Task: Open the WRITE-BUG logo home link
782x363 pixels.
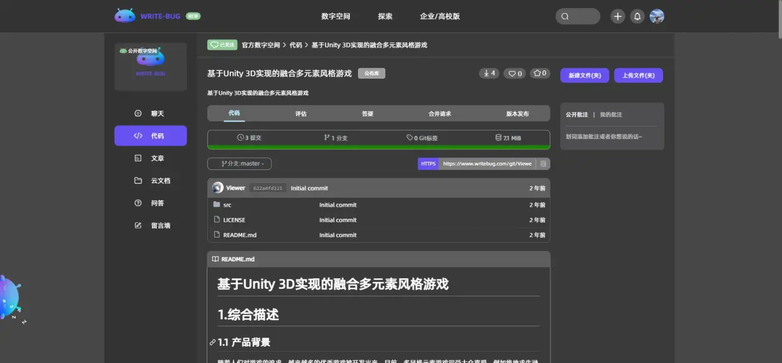Action: tap(148, 16)
